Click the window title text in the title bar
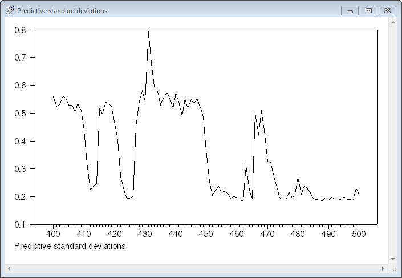Image resolution: width=402 pixels, height=278 pixels. [x=62, y=11]
